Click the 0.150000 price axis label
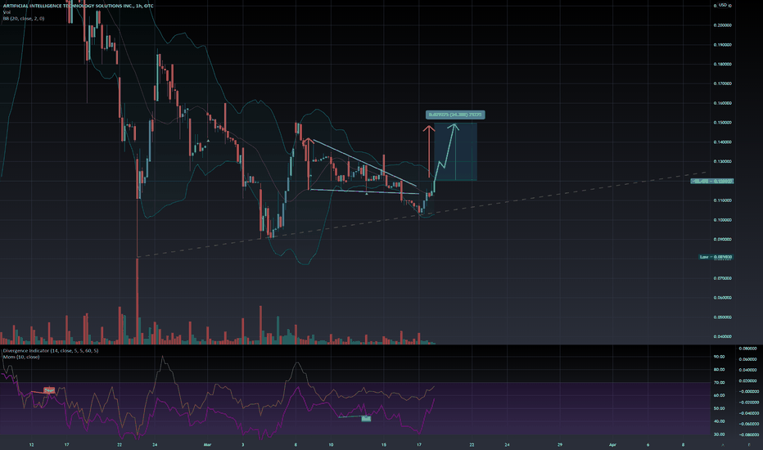This screenshot has height=450, width=763. click(x=723, y=123)
